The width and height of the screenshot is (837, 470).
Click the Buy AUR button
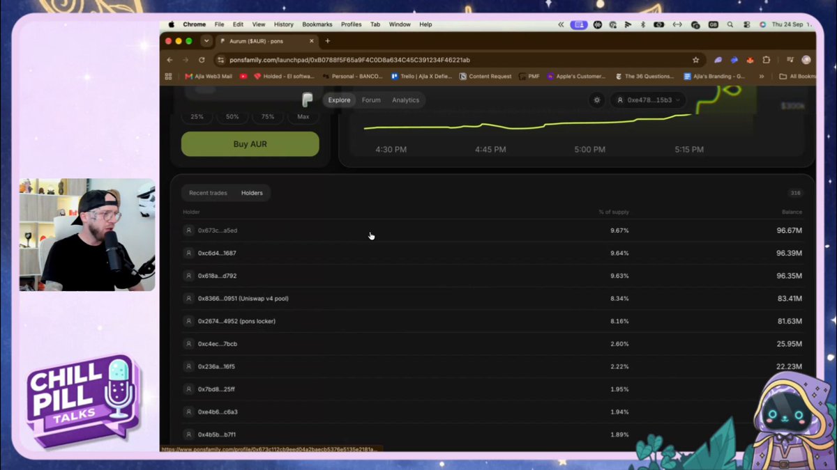pos(250,144)
